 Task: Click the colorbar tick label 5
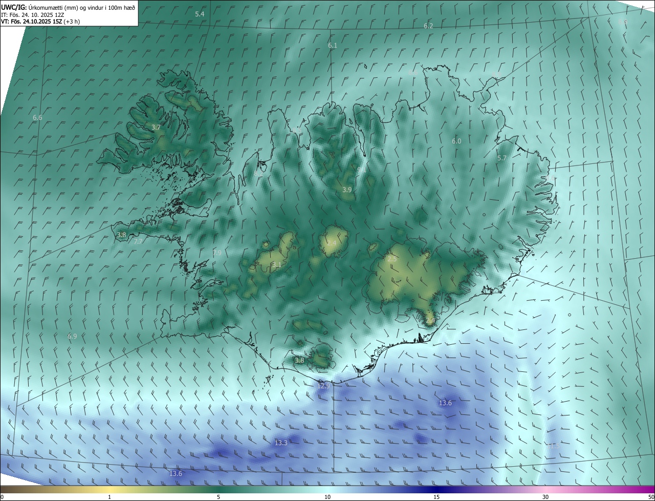pyautogui.click(x=219, y=497)
